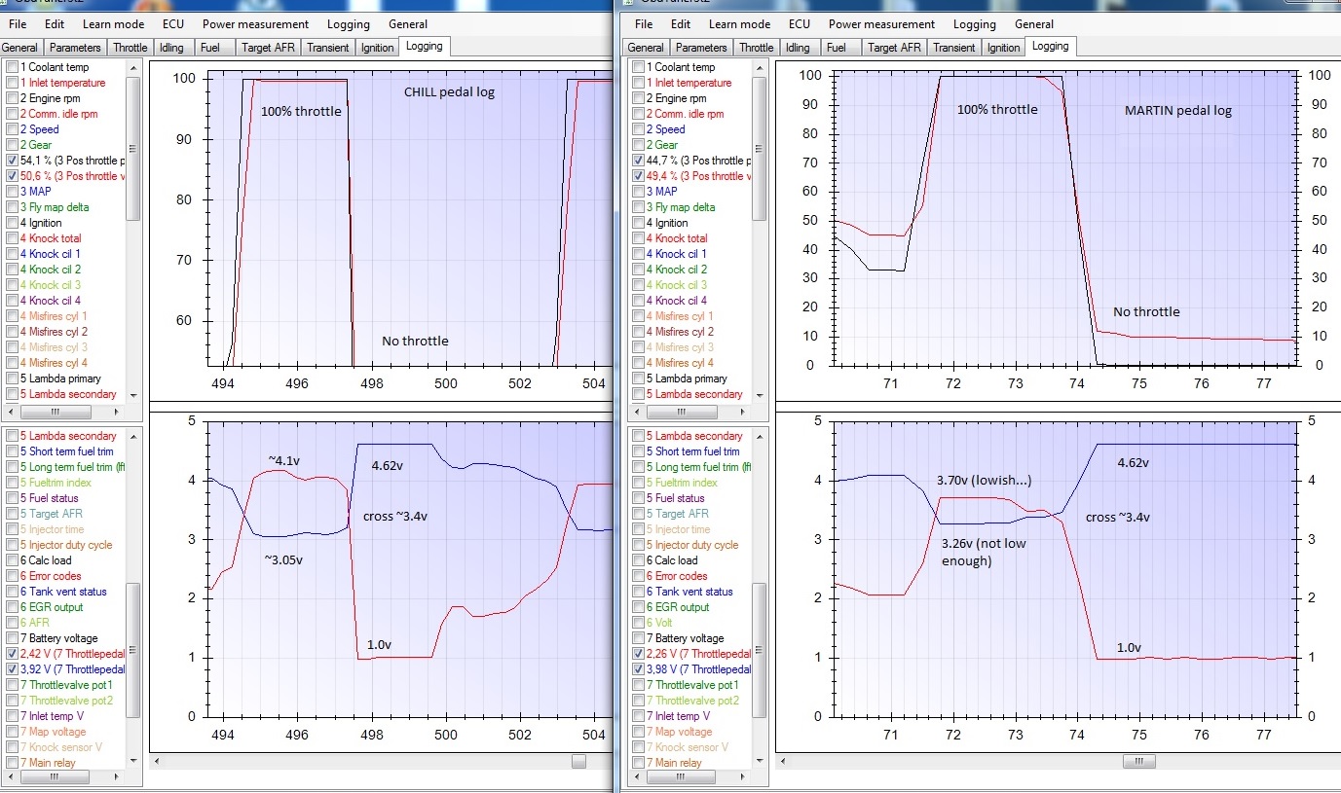
Task: Select General tab in MARTIN log window
Action: 646,47
